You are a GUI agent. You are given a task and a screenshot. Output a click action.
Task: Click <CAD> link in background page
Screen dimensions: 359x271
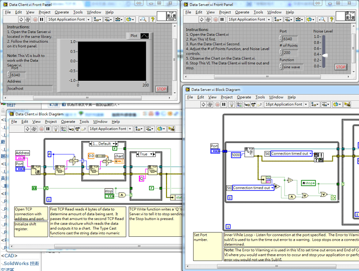9,256
